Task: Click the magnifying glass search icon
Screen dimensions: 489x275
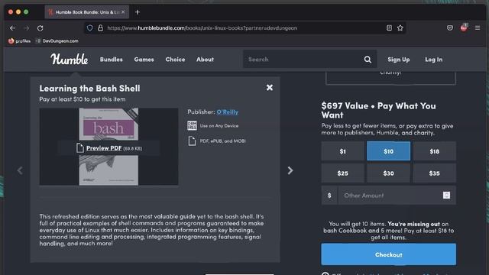Action: tap(368, 60)
